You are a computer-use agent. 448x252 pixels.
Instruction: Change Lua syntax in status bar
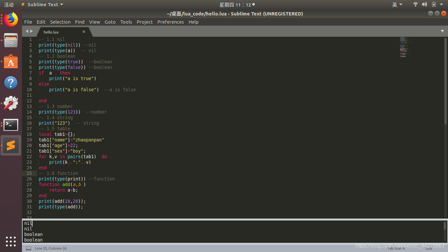pos(429,248)
